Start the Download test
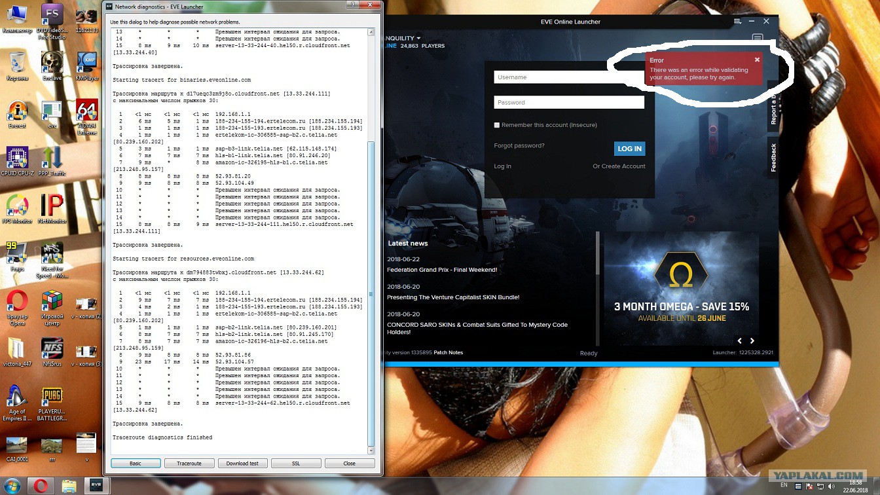The height and width of the screenshot is (495, 880). (x=242, y=463)
